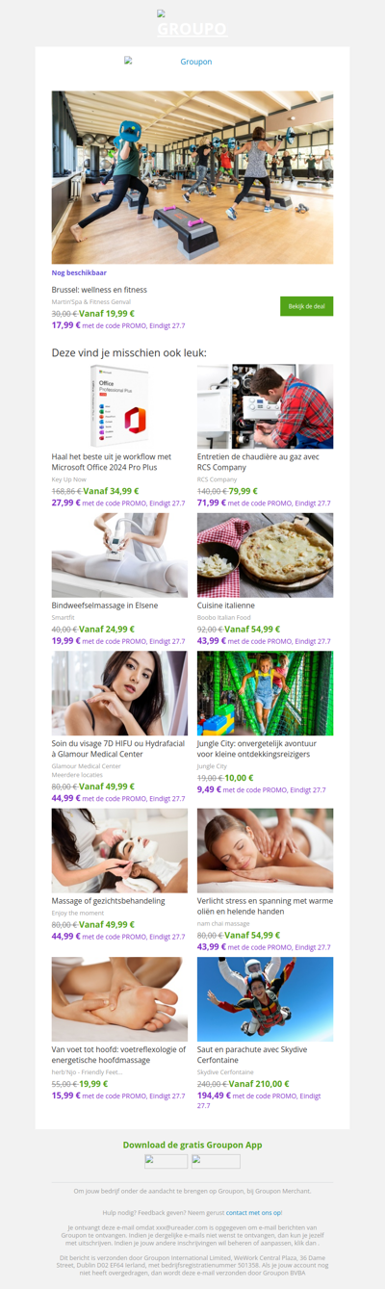Click the second app store download badge
The image size is (385, 1289).
(216, 1161)
